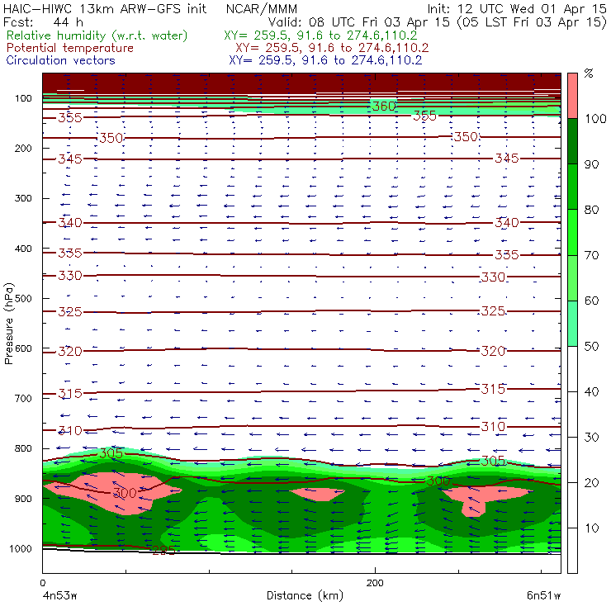Screen dimensions: 611x611
Task: Click the "600" pressure axis tick label
Action: tap(23, 348)
